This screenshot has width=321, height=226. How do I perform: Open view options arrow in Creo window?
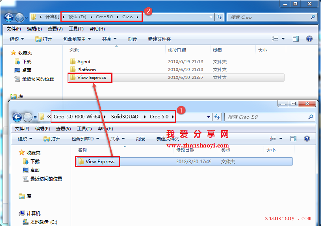click(x=283, y=39)
